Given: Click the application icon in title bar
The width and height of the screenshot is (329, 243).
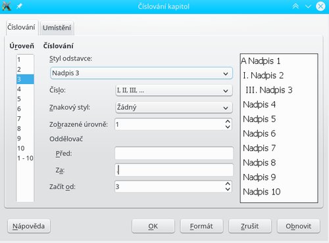Looking at the screenshot, I should click(x=7, y=6).
